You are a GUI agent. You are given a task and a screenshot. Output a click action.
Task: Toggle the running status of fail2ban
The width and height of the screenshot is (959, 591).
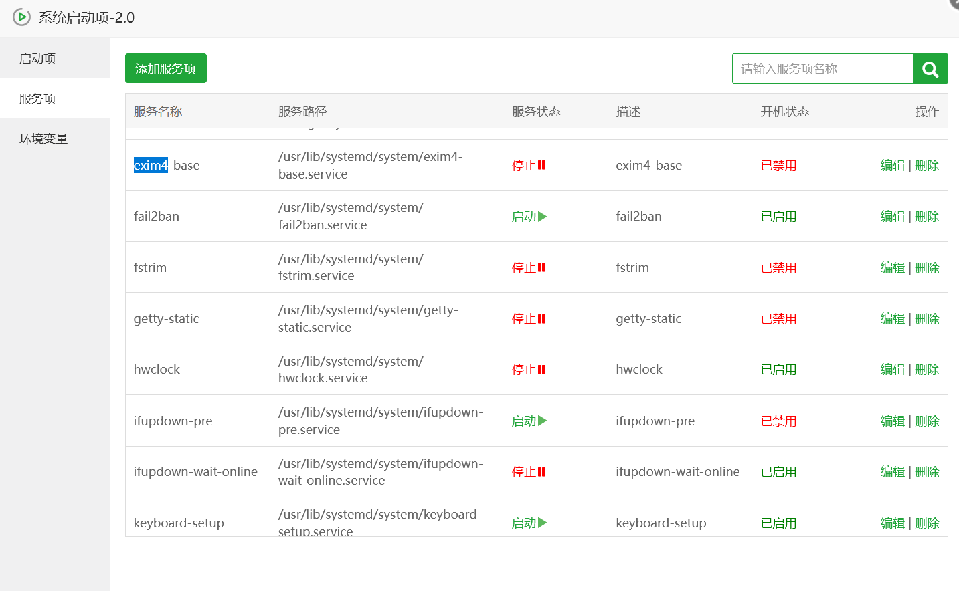pyautogui.click(x=529, y=217)
